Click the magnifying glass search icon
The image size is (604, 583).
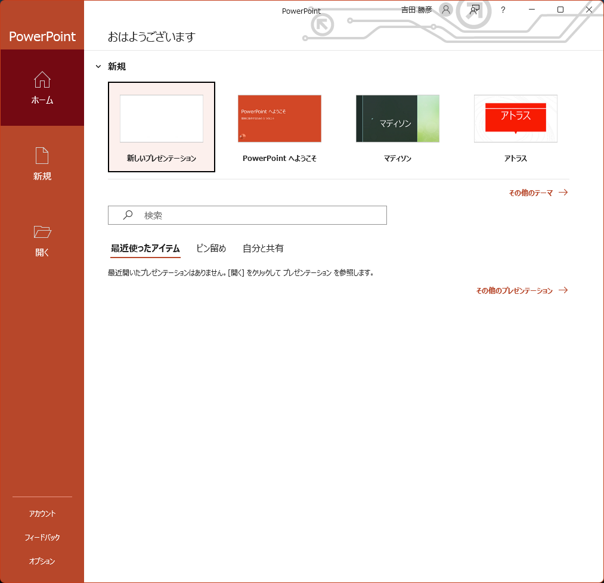pos(128,215)
